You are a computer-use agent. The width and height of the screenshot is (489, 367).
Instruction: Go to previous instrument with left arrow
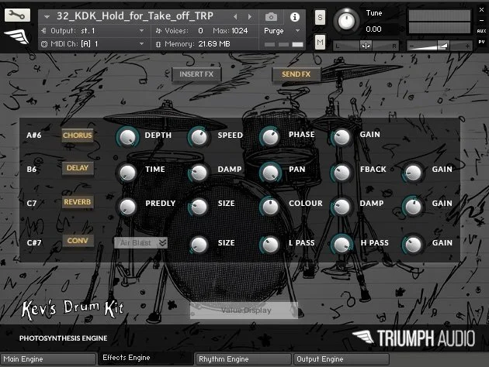pos(235,17)
